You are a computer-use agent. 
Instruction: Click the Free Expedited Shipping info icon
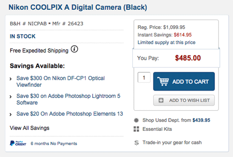[74, 49]
